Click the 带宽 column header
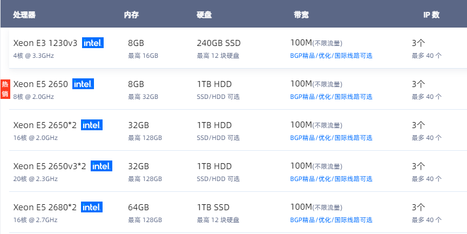The image size is (467, 234). point(301,15)
